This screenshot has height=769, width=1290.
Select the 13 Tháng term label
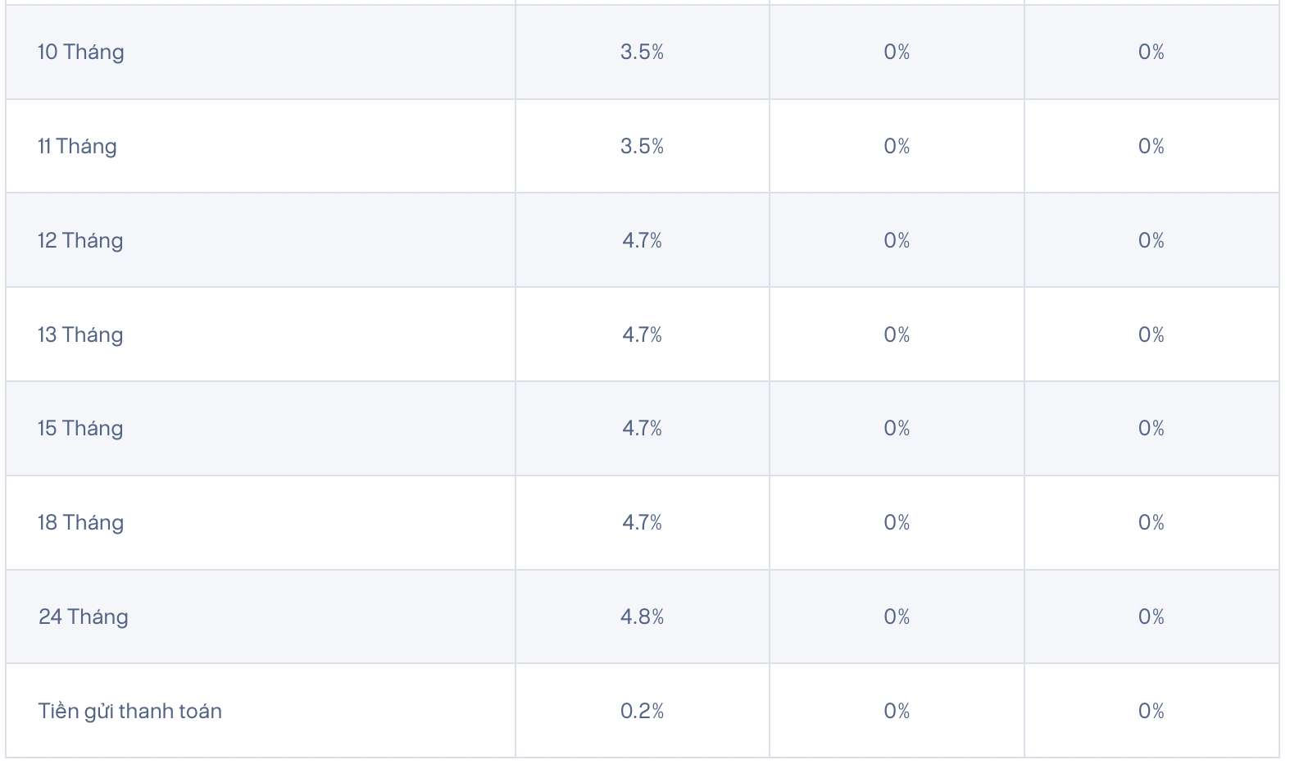80,335
